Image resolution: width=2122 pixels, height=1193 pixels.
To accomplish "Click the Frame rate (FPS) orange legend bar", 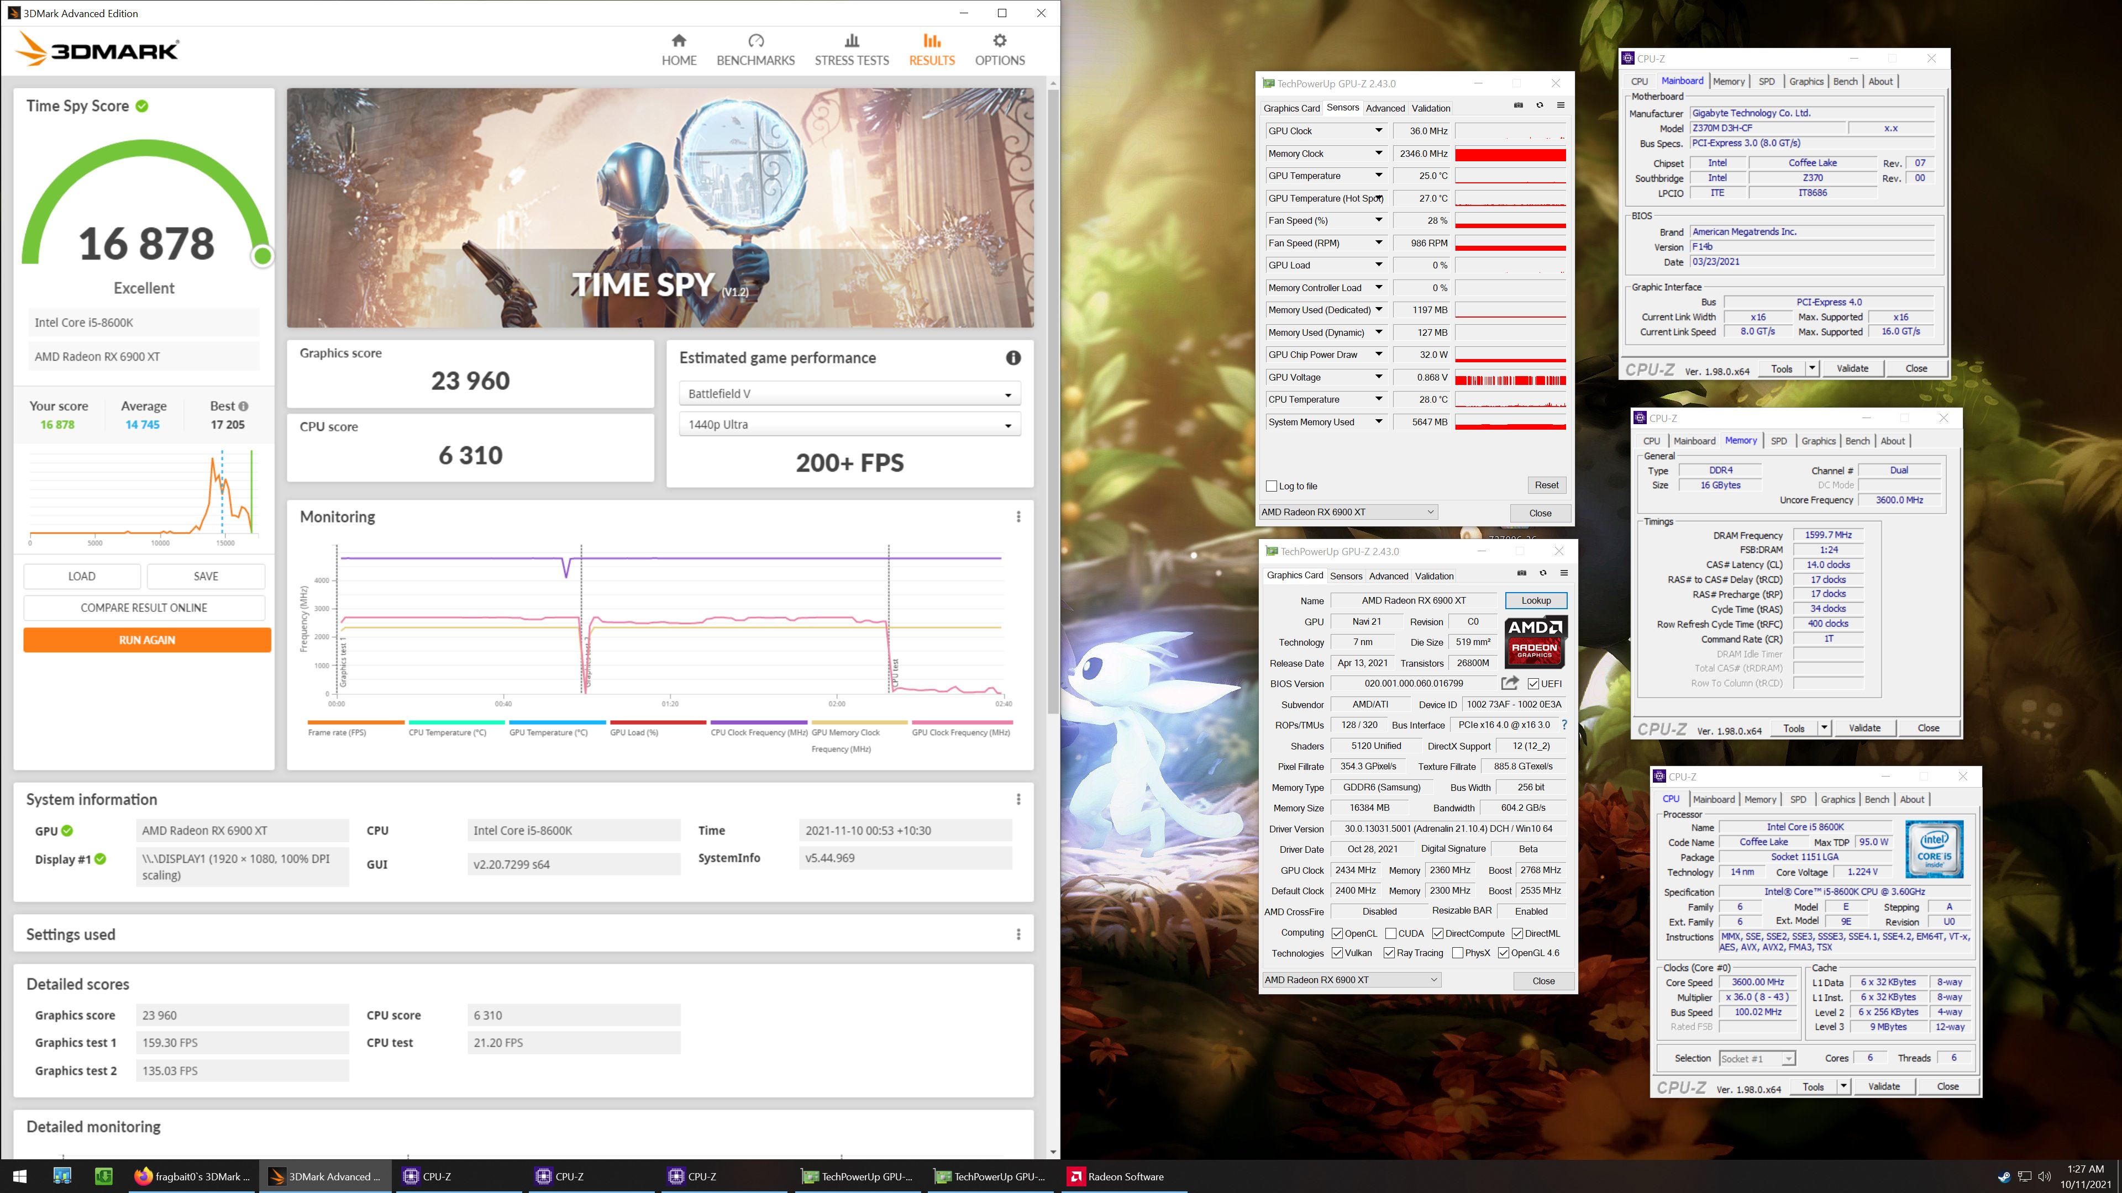I will tap(356, 722).
